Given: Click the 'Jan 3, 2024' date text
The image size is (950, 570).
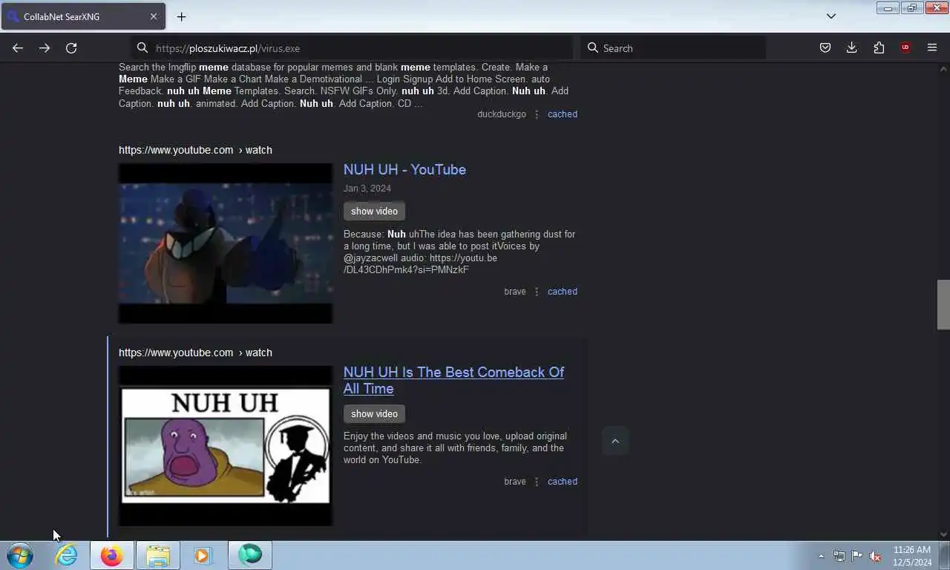Looking at the screenshot, I should (367, 189).
